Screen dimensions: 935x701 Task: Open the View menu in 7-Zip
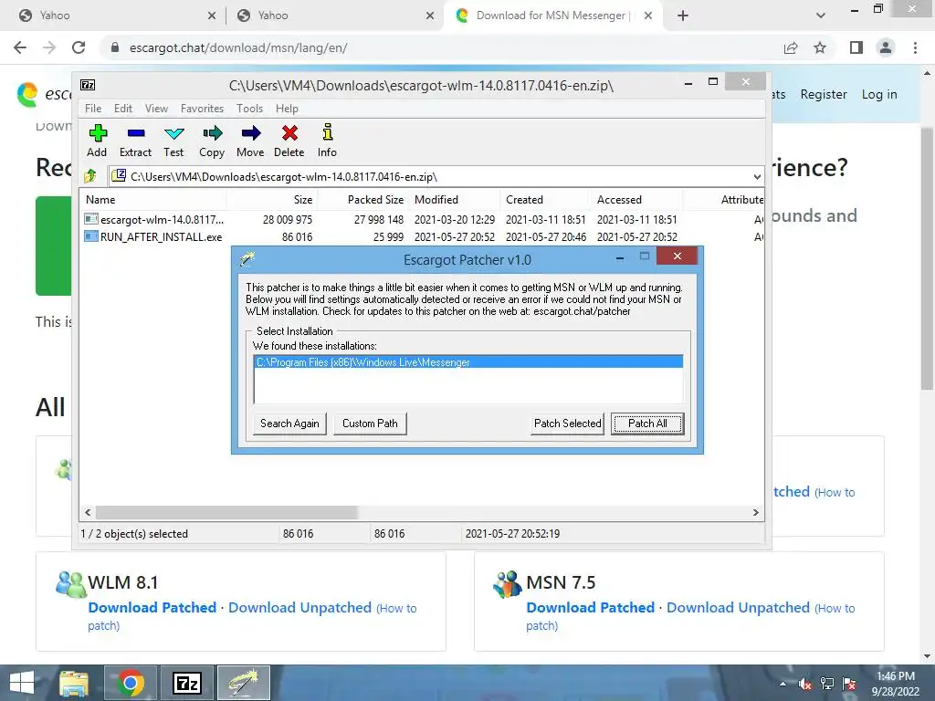[x=156, y=109]
